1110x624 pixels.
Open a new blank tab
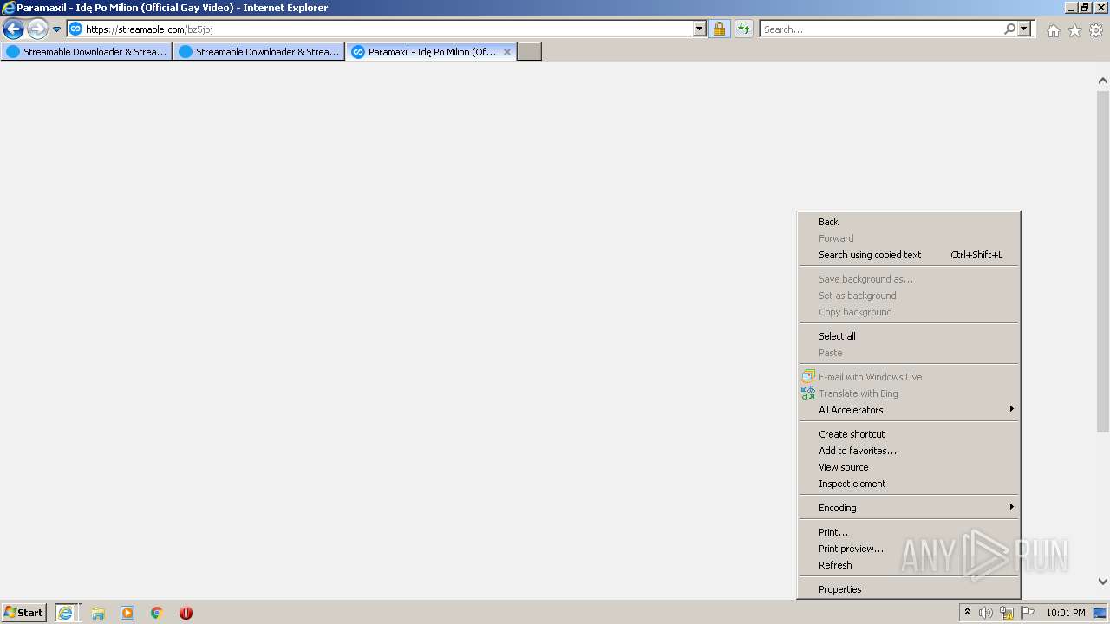530,52
